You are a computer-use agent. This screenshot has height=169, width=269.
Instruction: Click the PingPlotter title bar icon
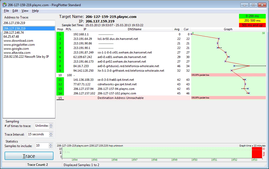[x=5, y=5]
